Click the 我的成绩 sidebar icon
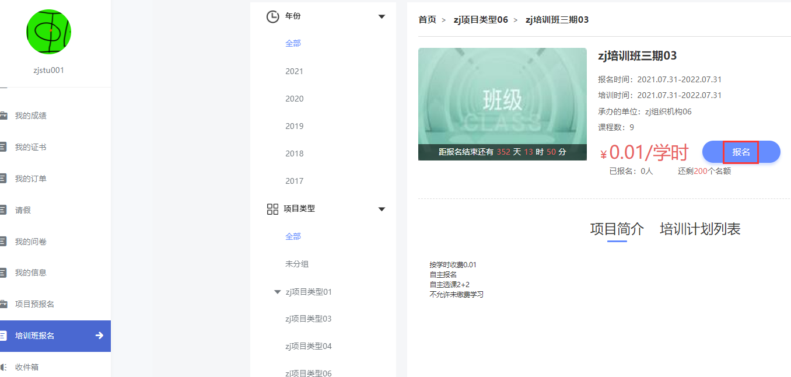The width and height of the screenshot is (791, 377). pos(3,116)
